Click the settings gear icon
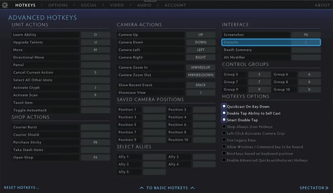This screenshot has height=193, width=333. tap(5, 5)
